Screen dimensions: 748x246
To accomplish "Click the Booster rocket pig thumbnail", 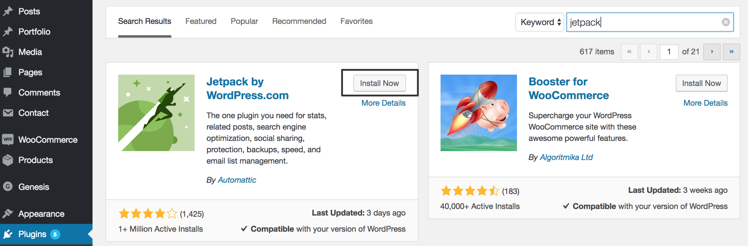I will 478,113.
